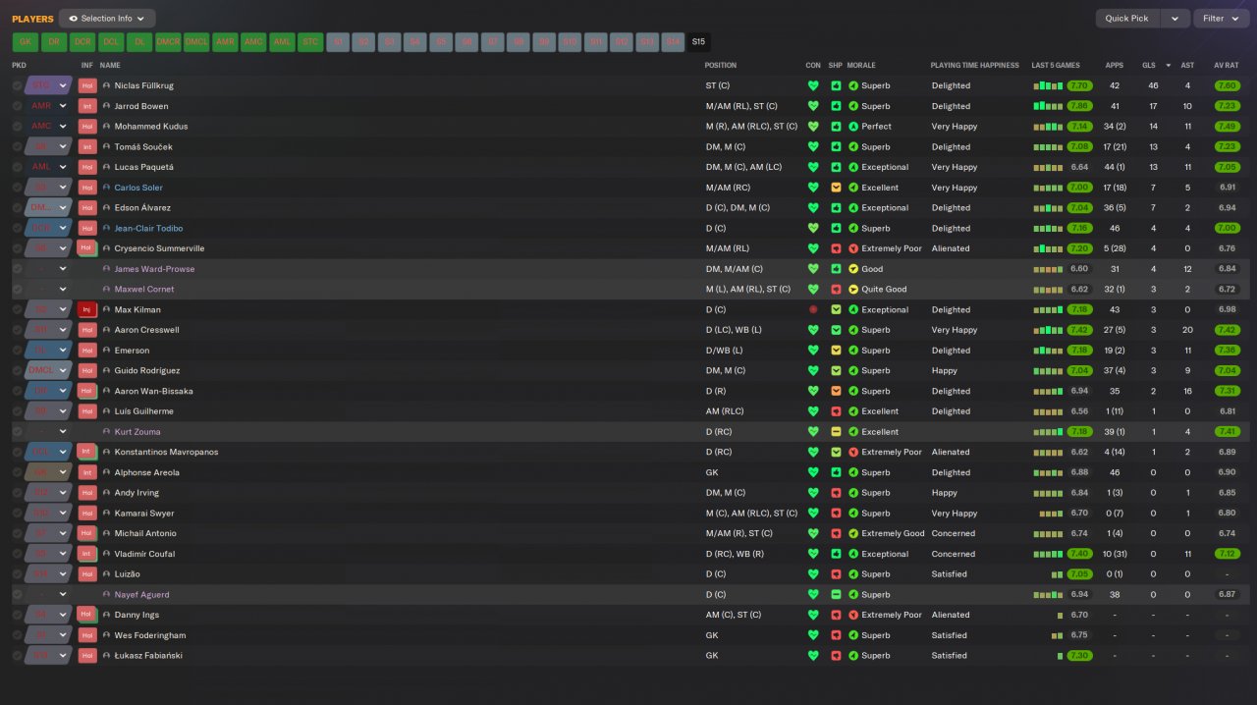Click morale icon for Danny Ings
Viewport: 1257px width, 705px height.
(x=853, y=615)
